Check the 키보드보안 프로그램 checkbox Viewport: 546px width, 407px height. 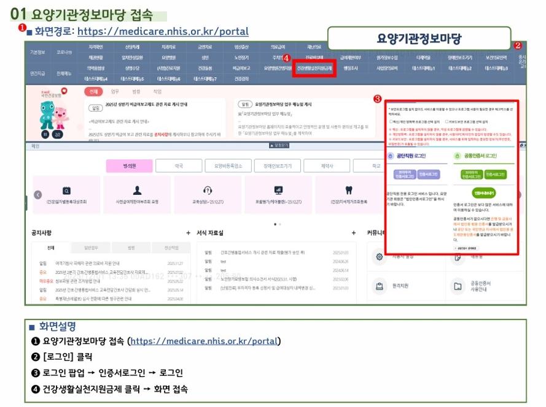(446, 121)
